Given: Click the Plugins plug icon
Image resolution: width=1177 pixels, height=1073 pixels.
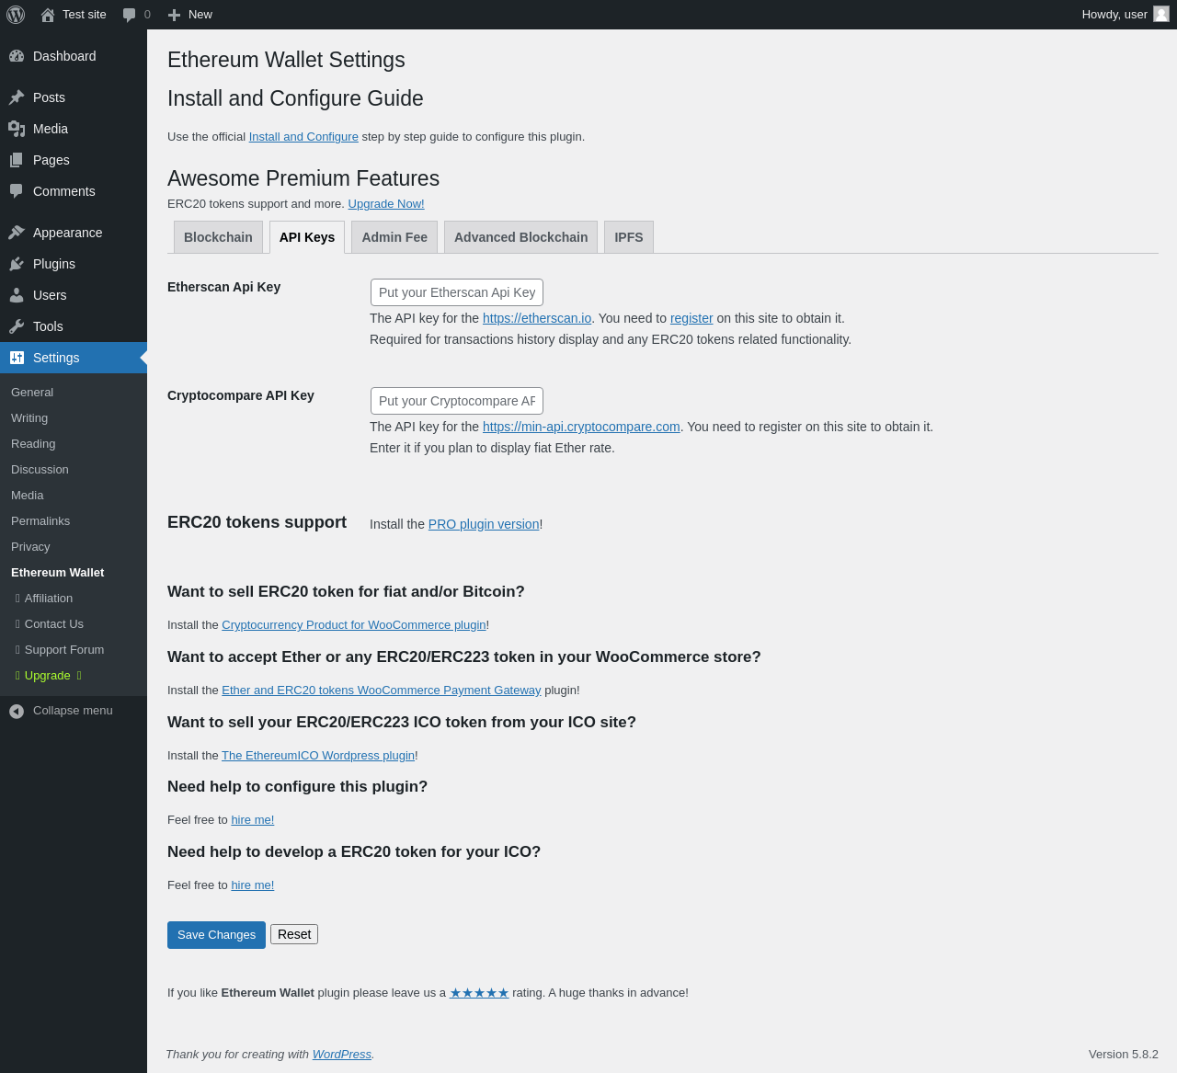Looking at the screenshot, I should (17, 264).
